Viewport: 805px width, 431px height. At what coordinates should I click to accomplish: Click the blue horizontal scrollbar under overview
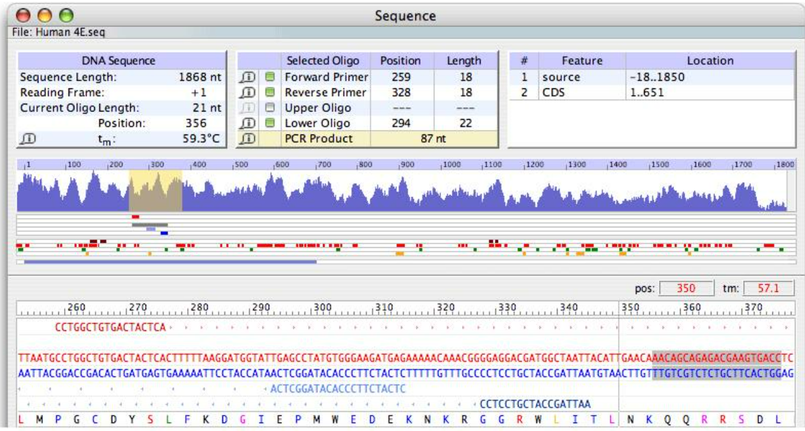tap(170, 261)
